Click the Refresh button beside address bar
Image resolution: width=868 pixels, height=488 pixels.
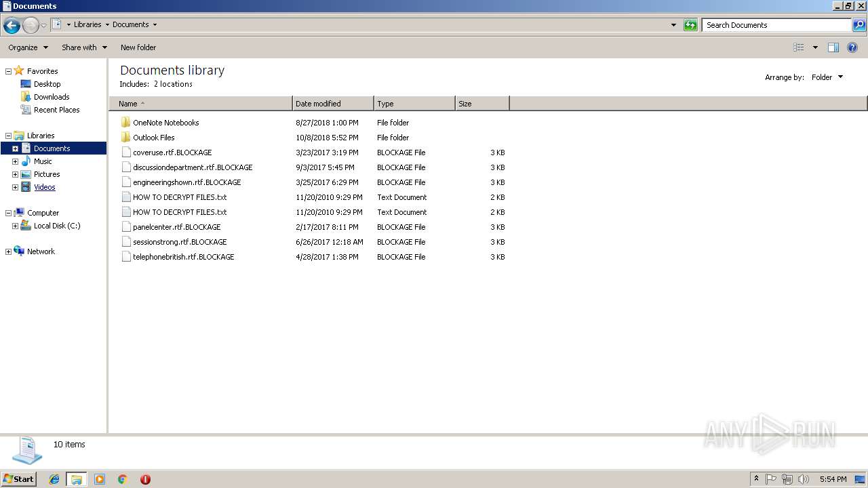690,25
